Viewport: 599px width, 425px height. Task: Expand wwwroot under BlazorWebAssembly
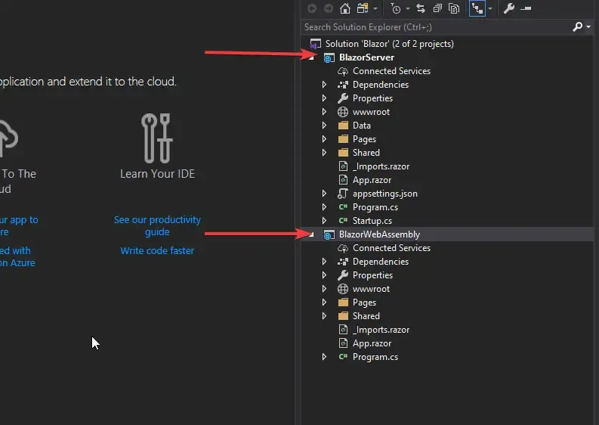point(324,288)
